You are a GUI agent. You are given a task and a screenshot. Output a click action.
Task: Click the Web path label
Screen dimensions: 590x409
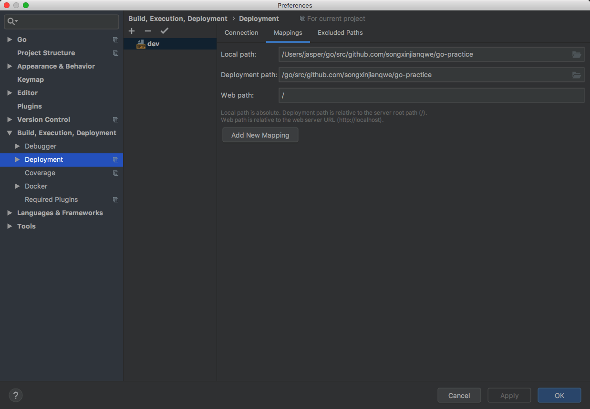pyautogui.click(x=237, y=95)
